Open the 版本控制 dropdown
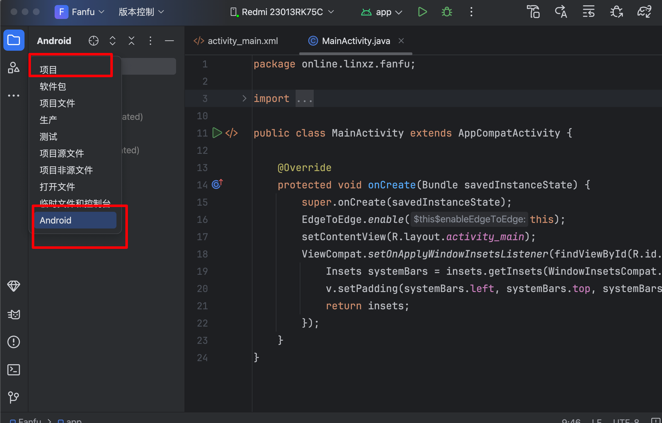Screen dimensions: 662x423 click(x=141, y=12)
